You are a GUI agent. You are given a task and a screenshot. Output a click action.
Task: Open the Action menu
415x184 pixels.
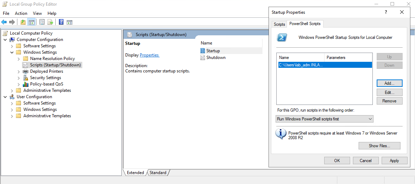click(x=21, y=13)
